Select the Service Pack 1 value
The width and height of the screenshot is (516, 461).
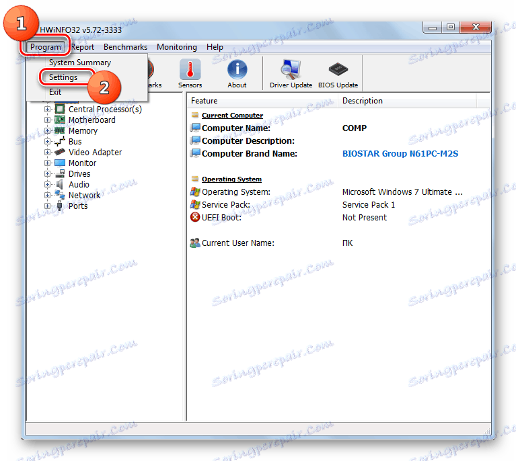click(369, 204)
